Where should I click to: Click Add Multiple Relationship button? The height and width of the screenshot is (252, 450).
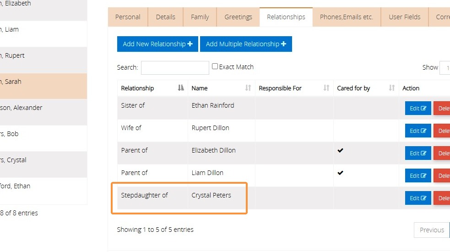tap(246, 44)
